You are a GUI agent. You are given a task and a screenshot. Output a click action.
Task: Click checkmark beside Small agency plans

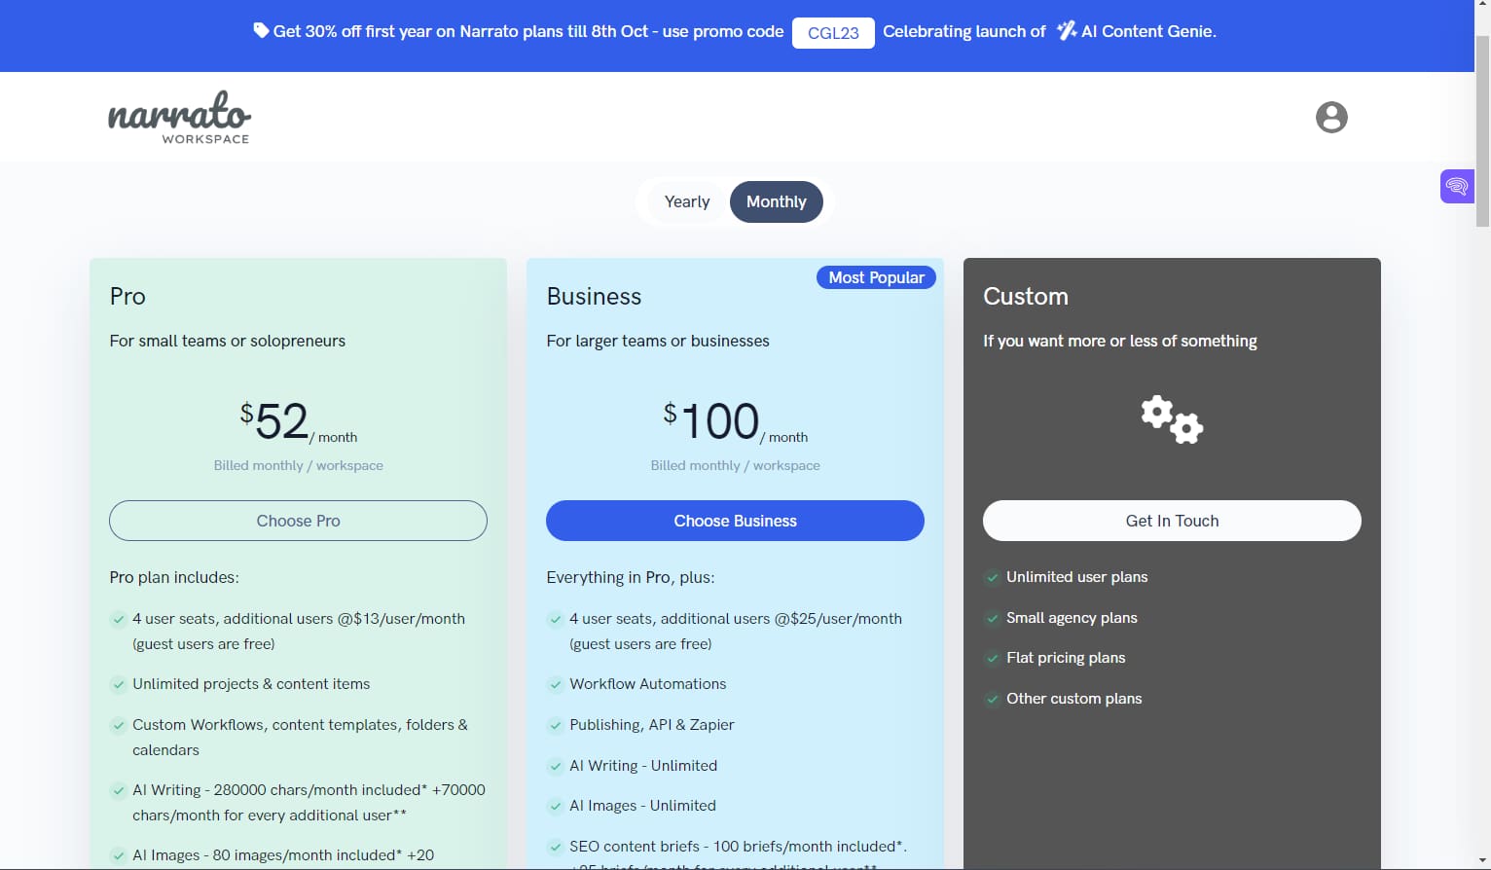coord(992,619)
